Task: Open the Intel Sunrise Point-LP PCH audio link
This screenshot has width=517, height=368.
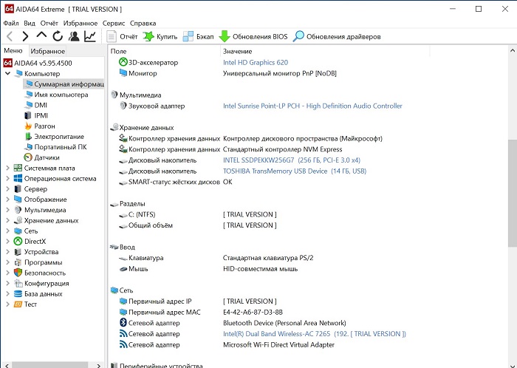Action: 312,106
